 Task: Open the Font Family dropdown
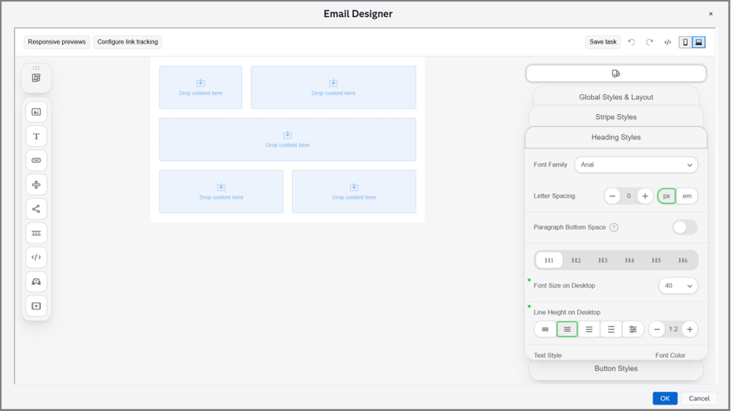(x=636, y=165)
